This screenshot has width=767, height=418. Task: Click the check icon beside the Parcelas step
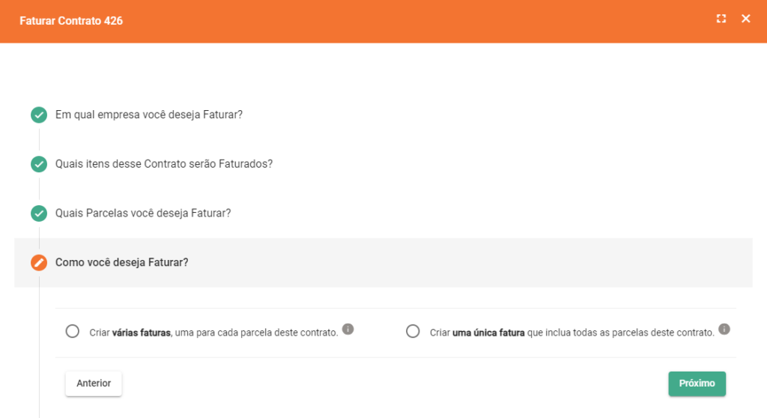(x=39, y=213)
